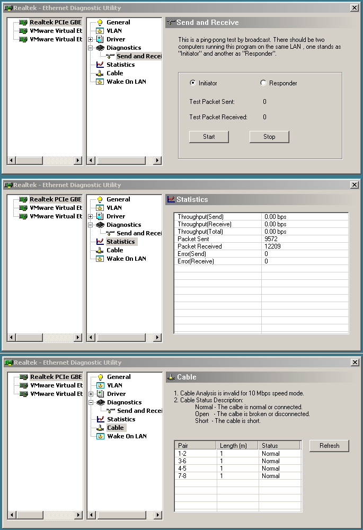The height and width of the screenshot is (530, 363).
Task: Select Send and Recei item in top window
Action: pyautogui.click(x=139, y=56)
